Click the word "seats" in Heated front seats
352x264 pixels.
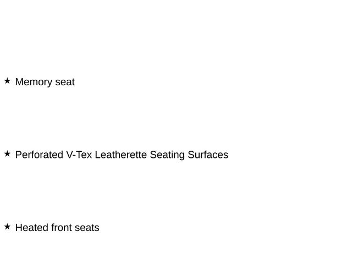pos(87,228)
